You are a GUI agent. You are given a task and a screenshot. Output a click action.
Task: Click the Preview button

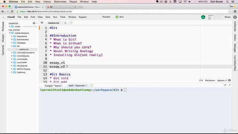106,17
